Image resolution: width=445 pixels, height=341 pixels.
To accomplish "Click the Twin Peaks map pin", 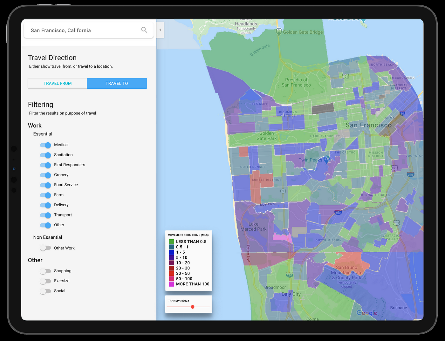I will (x=326, y=159).
